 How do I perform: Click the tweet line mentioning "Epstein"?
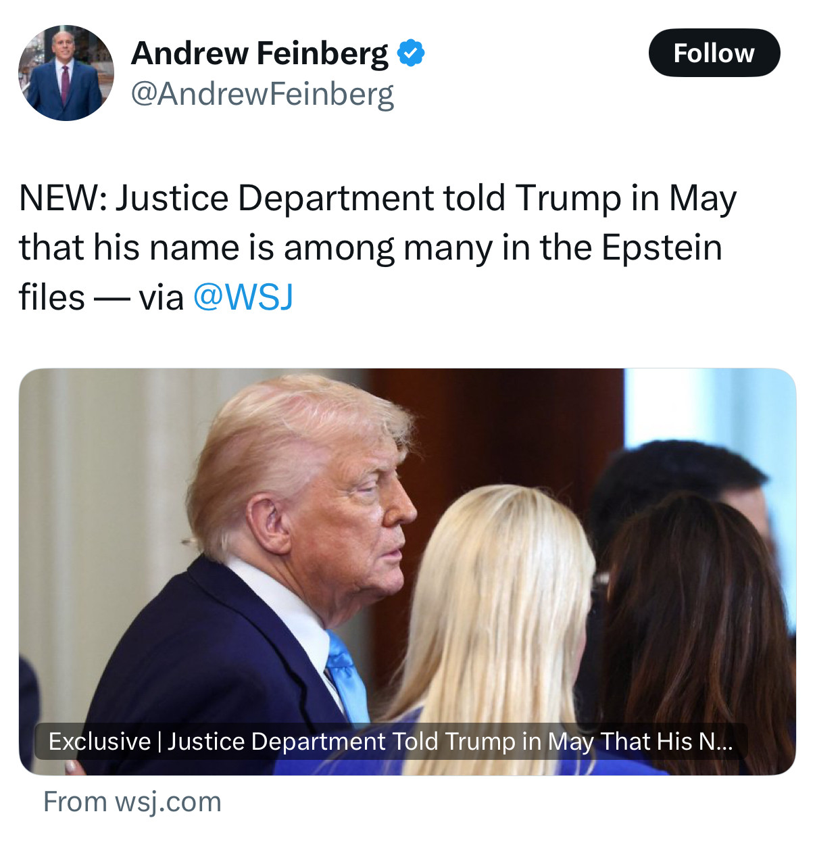click(371, 247)
